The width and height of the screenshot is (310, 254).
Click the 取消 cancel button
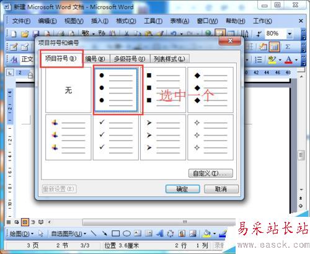click(x=221, y=189)
